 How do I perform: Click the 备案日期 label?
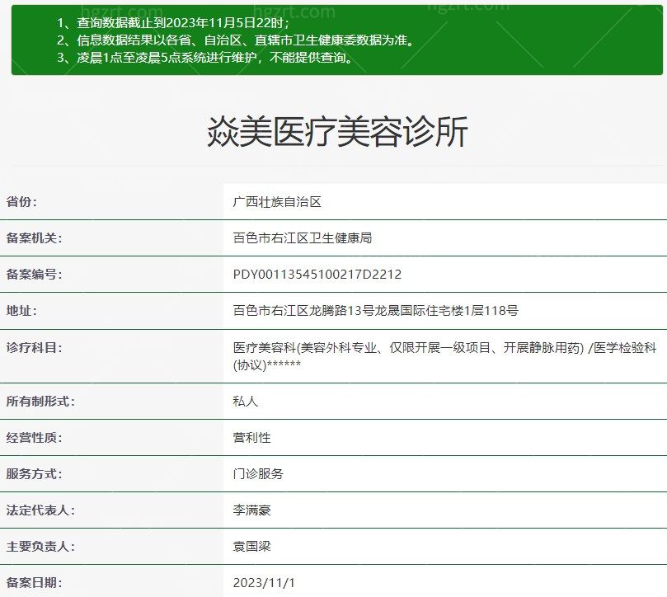pyautogui.click(x=35, y=582)
